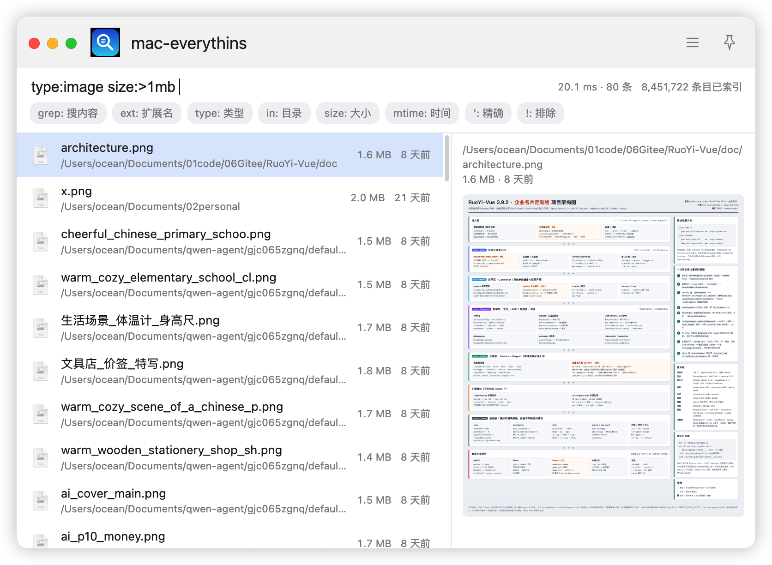Click the mac-everythins magnifier app icon
This screenshot has width=772, height=565.
coord(105,42)
